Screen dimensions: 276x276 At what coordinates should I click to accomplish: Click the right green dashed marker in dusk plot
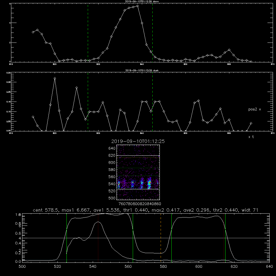(152, 102)
